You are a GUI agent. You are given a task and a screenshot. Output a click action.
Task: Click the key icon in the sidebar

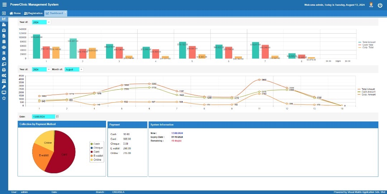[4, 87]
